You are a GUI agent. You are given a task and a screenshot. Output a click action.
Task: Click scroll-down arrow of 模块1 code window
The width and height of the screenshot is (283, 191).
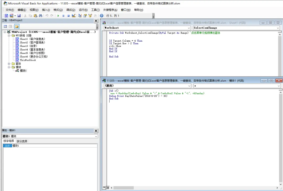tap(280, 184)
